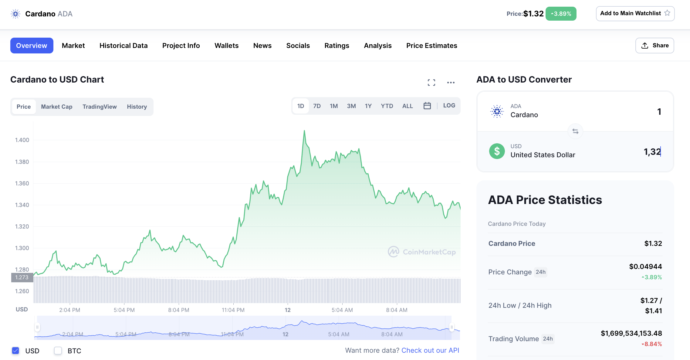Select the 7D time range
Screen dimensions: 690x360
point(317,106)
